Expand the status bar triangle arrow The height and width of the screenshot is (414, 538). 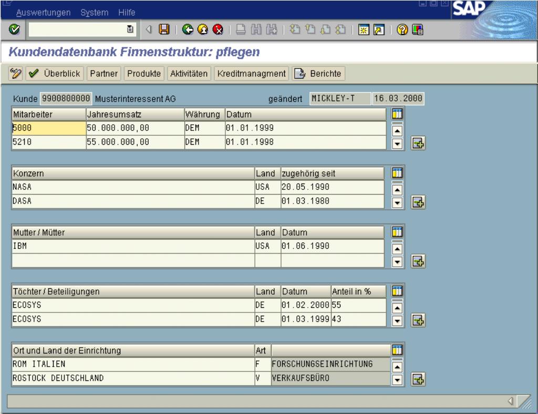click(x=510, y=401)
